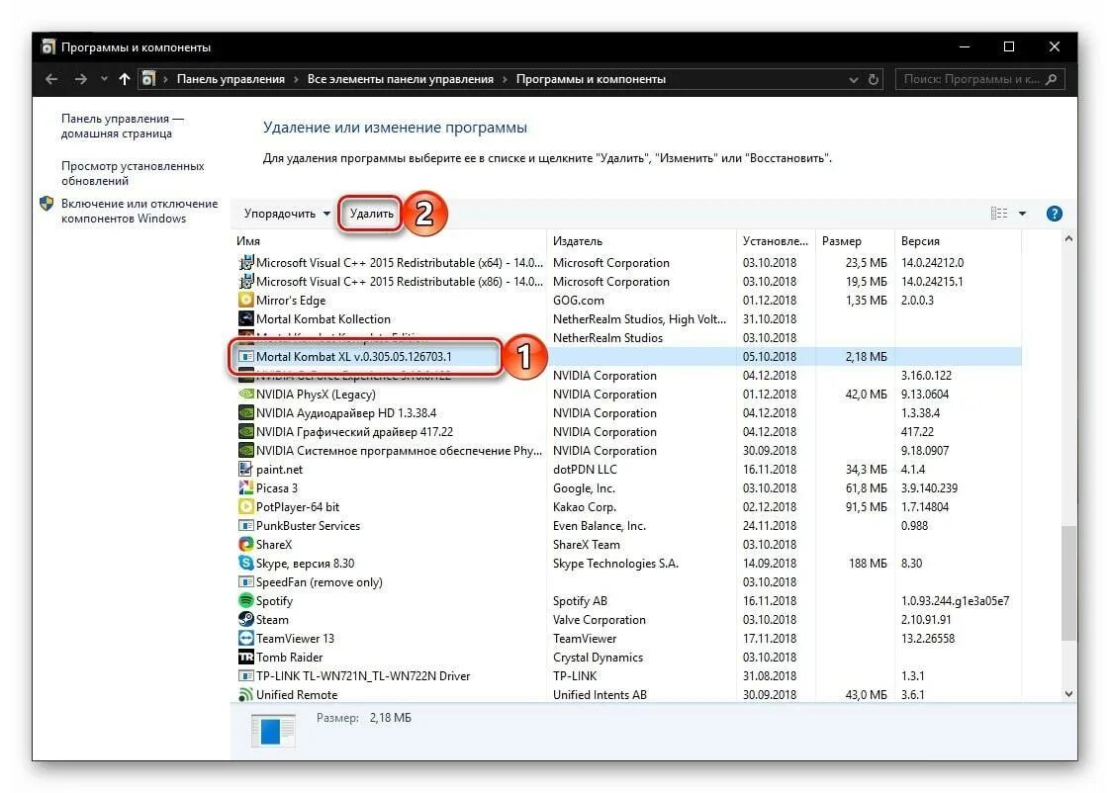
Task: Select the Unified Remote icon
Action: click(x=245, y=695)
